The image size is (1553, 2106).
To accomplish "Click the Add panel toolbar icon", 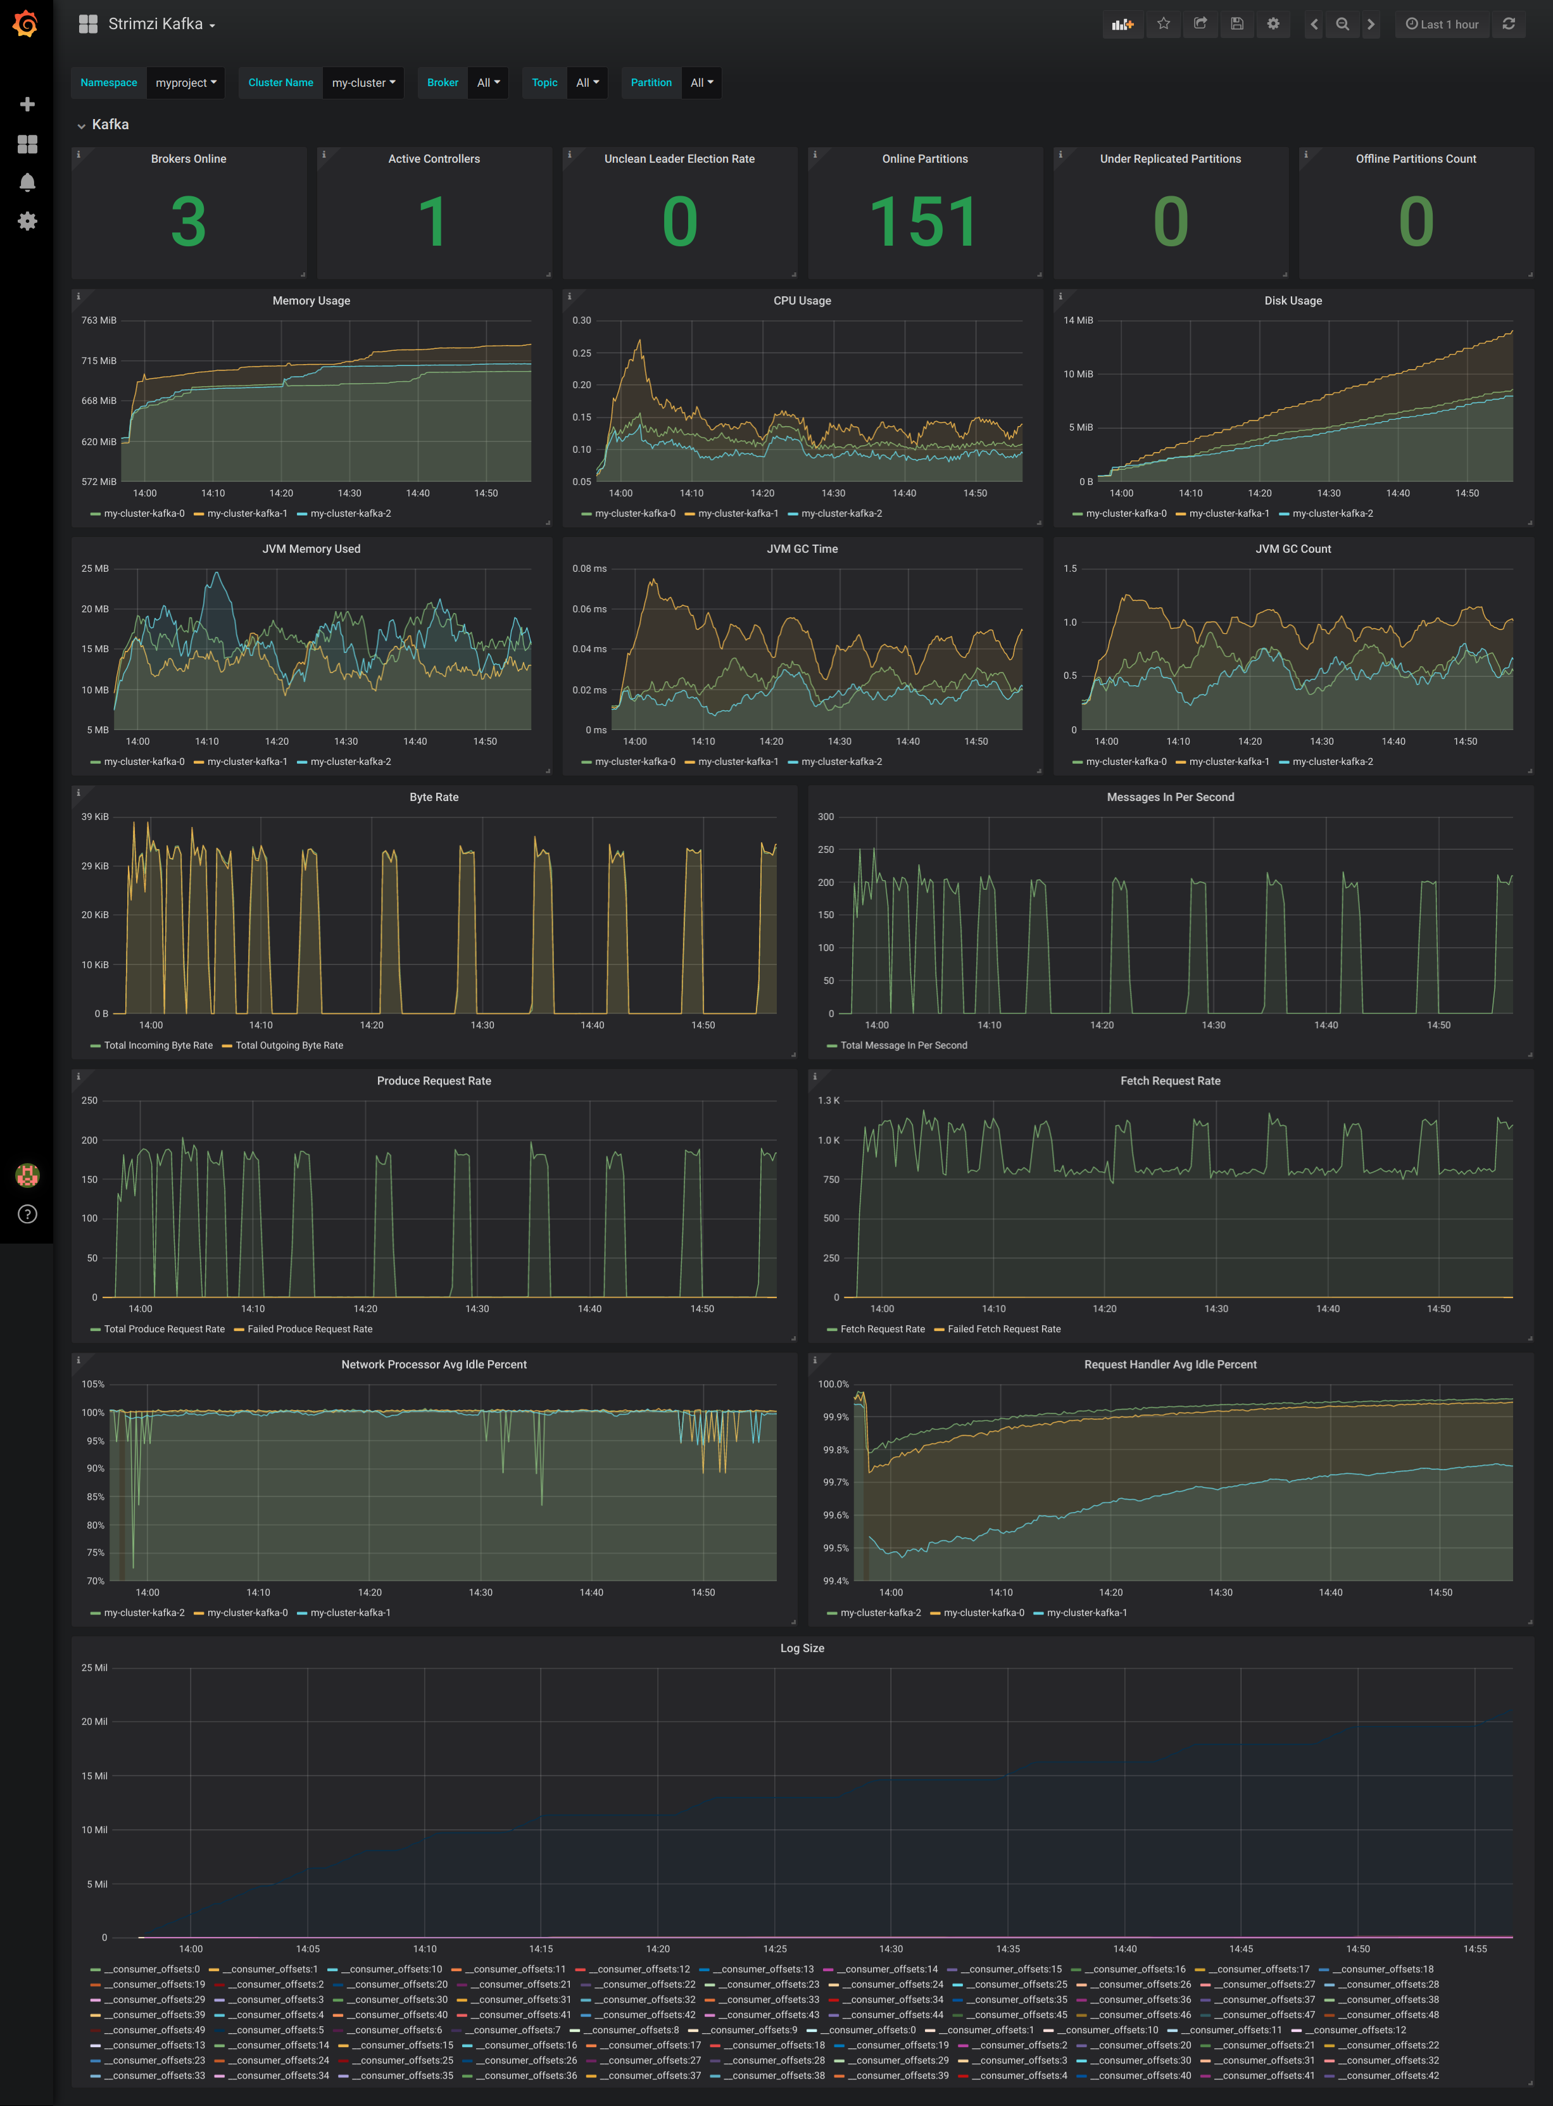I will click(1122, 25).
